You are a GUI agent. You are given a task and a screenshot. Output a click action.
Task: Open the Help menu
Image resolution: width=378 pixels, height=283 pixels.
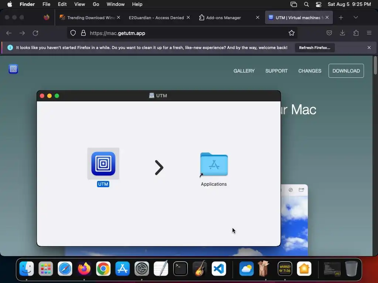point(137,4)
